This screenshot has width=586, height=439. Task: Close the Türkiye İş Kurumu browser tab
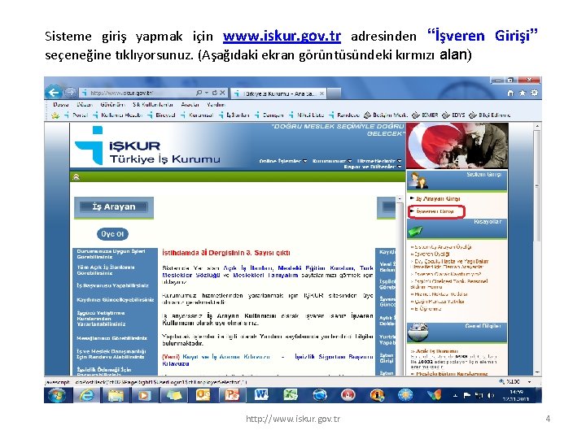point(321,93)
